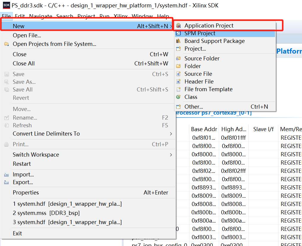Click the 0xf8893... base address cell
This screenshot has width=302, height=246.
pyautogui.click(x=204, y=187)
